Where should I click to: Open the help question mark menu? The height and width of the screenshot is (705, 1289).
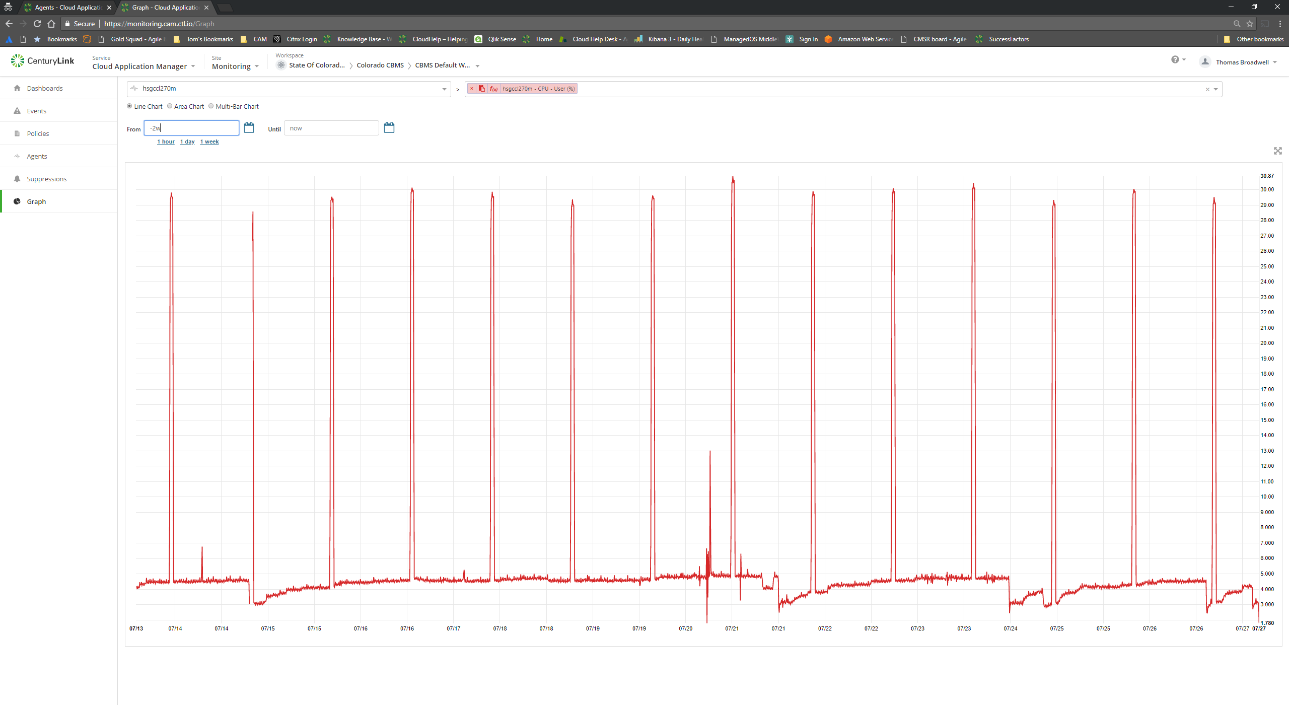[x=1178, y=60]
